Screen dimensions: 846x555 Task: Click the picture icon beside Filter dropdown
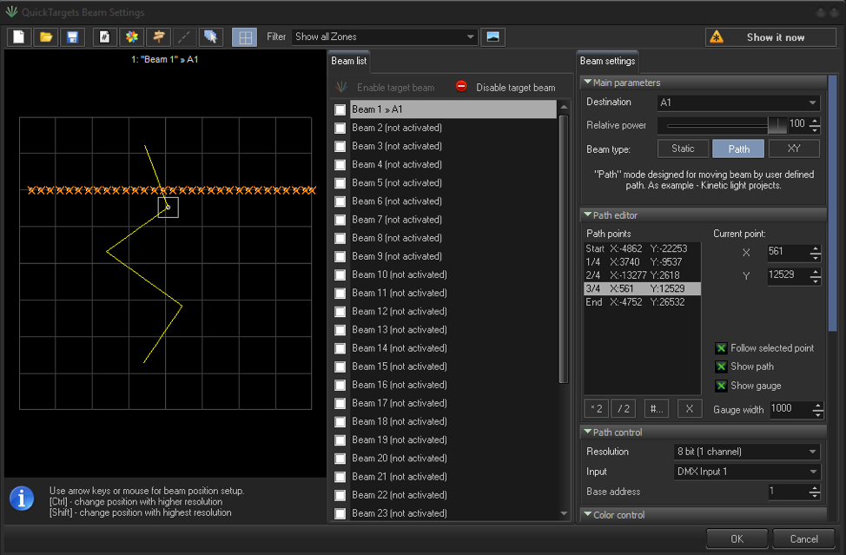[x=493, y=36]
